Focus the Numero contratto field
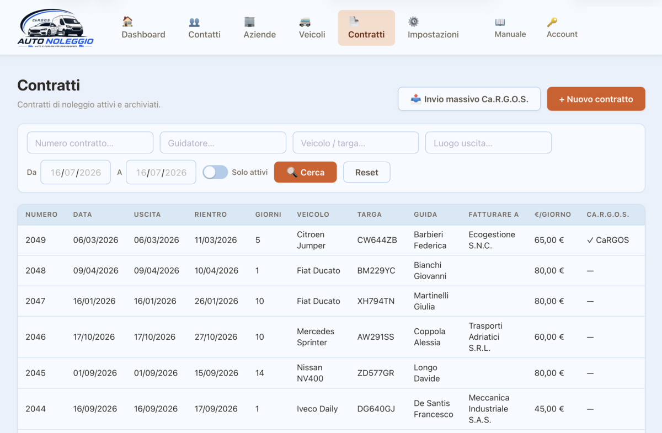Screen dimensions: 662x433 click(x=90, y=143)
